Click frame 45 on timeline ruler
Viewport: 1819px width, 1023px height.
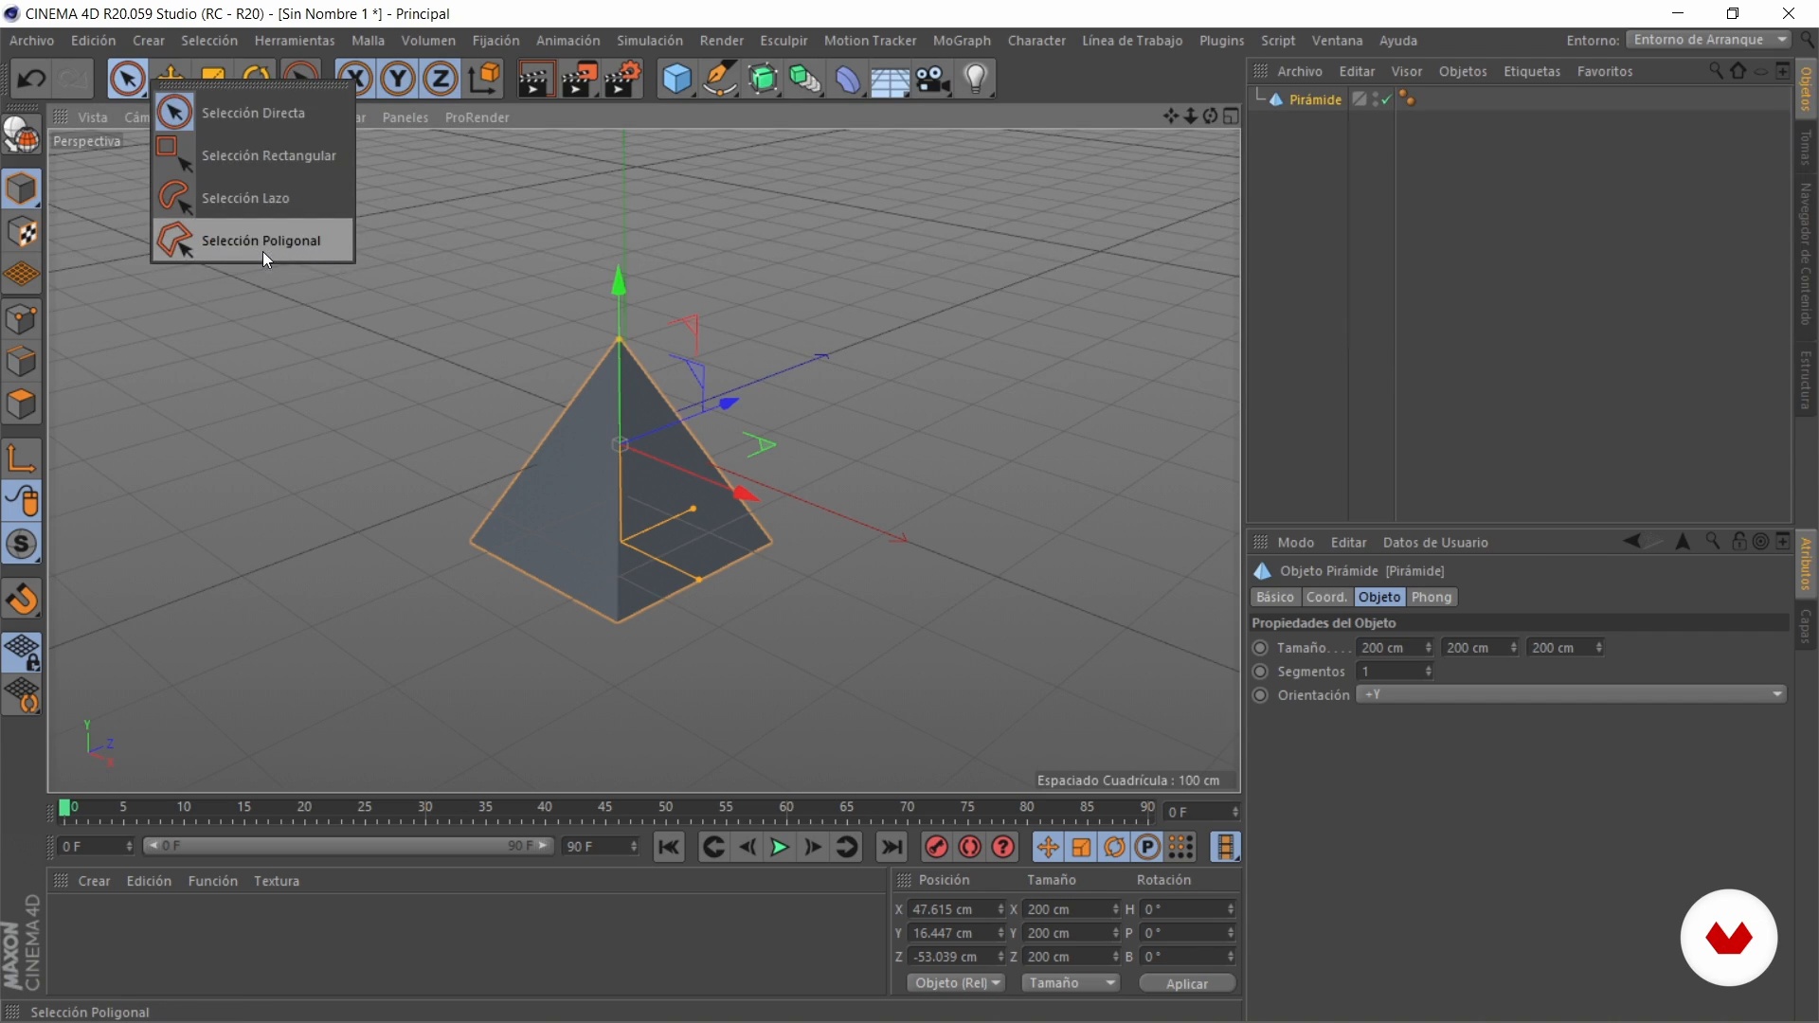click(x=604, y=808)
